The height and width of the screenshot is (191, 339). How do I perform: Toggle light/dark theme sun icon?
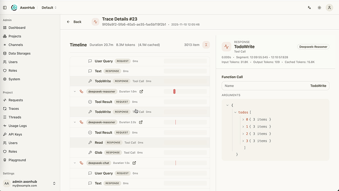coord(319,7)
